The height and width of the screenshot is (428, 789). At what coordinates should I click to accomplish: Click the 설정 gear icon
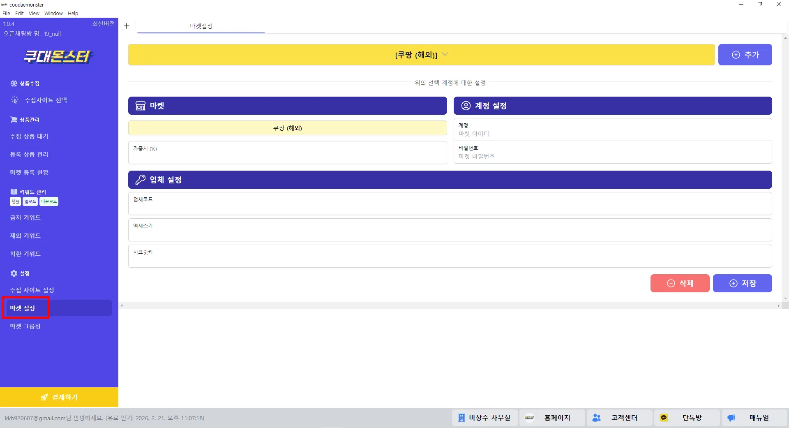14,273
